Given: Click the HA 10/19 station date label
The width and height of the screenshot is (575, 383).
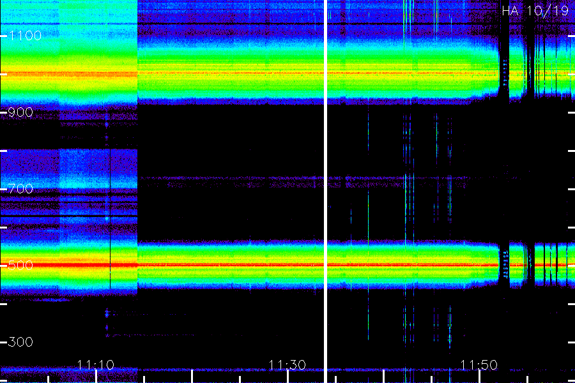Looking at the screenshot, I should coord(535,11).
